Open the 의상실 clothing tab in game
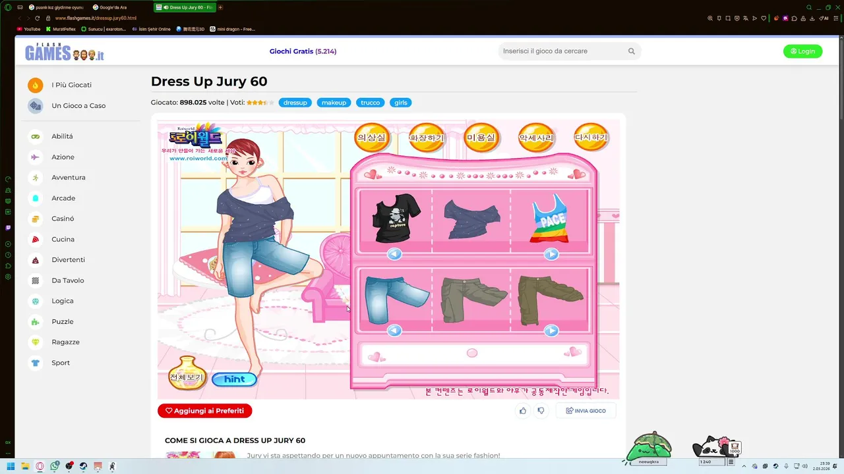844x474 pixels. point(372,138)
